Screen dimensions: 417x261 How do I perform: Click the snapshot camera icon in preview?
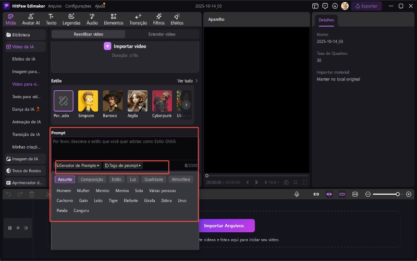[286, 182]
